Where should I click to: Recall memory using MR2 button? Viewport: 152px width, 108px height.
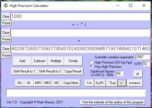point(48,83)
